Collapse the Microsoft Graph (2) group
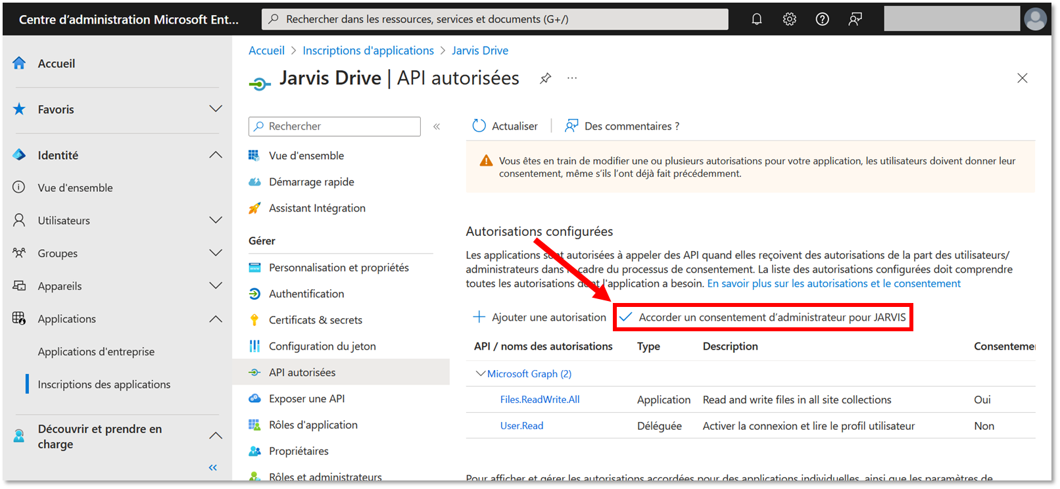The height and width of the screenshot is (489, 1060). [481, 373]
